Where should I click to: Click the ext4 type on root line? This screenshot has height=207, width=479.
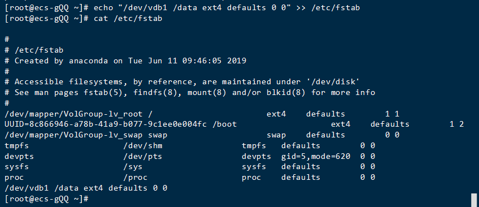[x=276, y=114]
